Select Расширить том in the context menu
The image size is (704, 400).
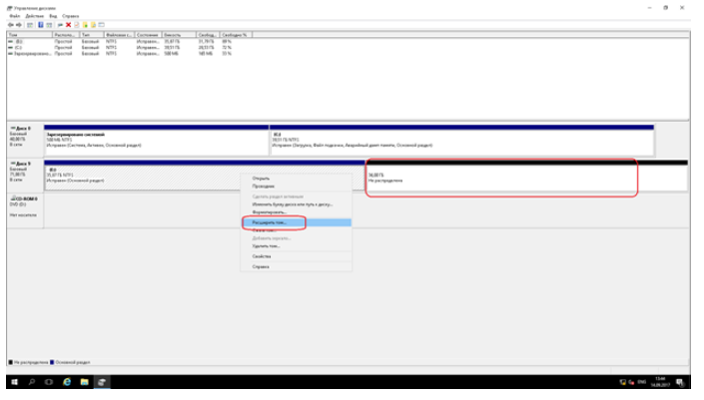pos(272,222)
